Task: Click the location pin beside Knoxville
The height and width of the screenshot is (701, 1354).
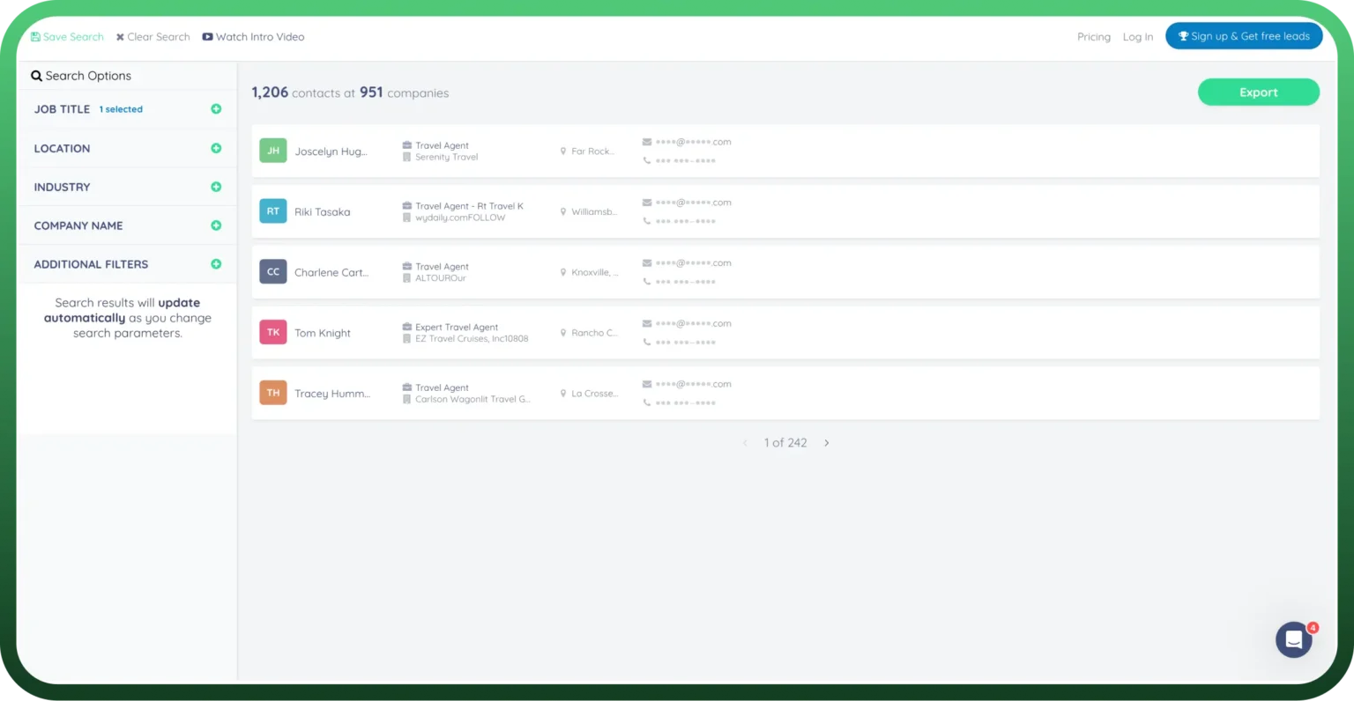Action: coord(563,272)
